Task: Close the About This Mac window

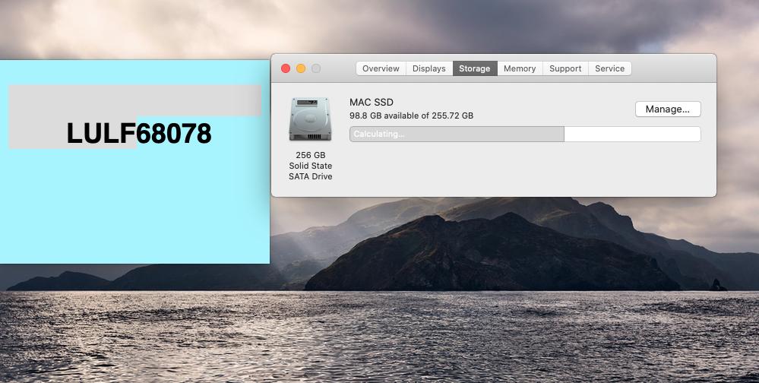Action: [286, 68]
